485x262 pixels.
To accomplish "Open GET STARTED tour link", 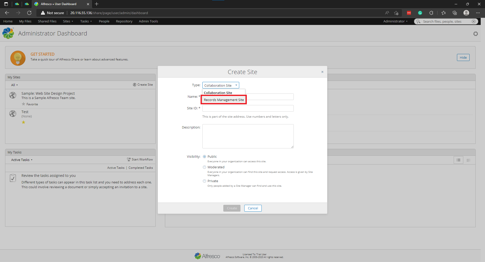I will pyautogui.click(x=42, y=54).
